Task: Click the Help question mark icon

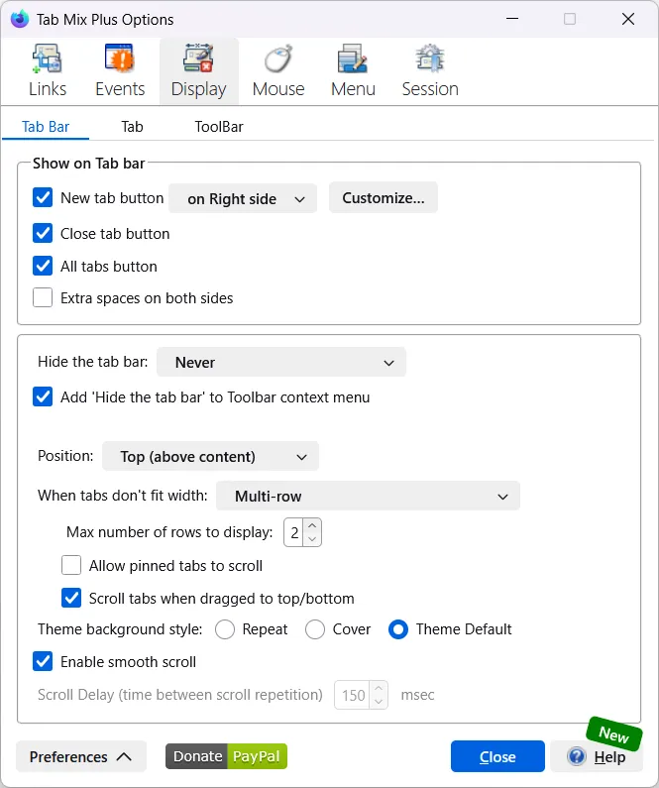Action: coord(577,757)
